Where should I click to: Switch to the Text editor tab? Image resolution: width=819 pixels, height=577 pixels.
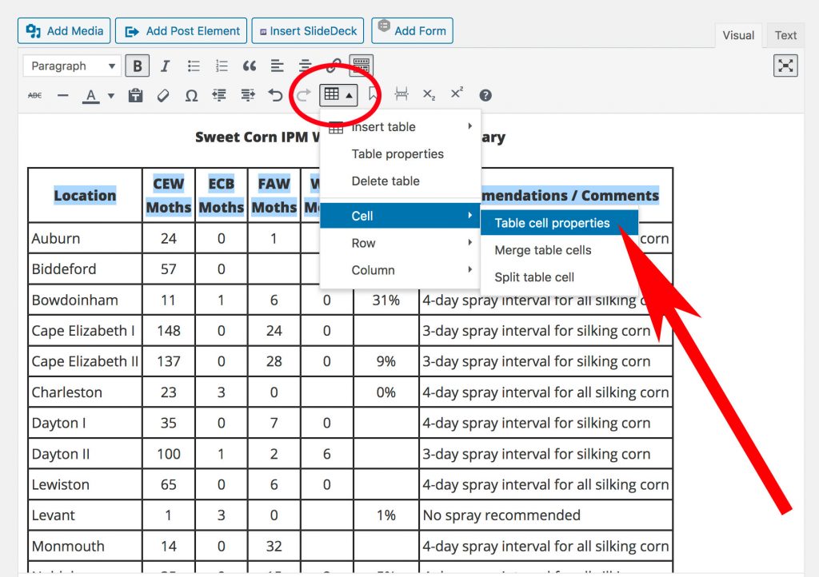[785, 35]
